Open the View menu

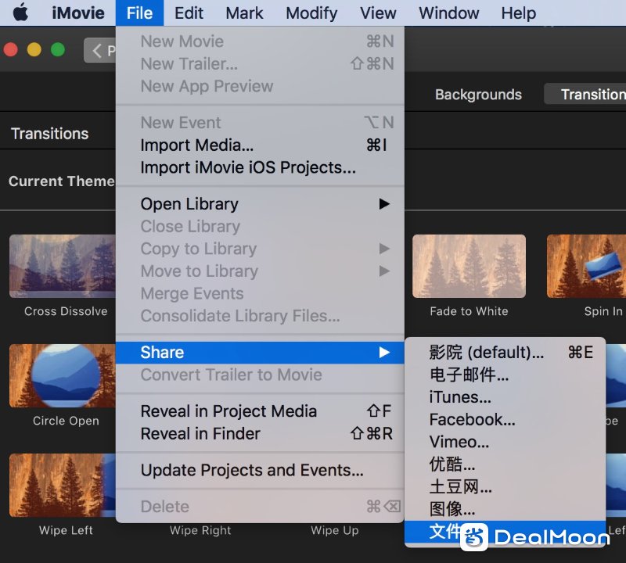(378, 13)
